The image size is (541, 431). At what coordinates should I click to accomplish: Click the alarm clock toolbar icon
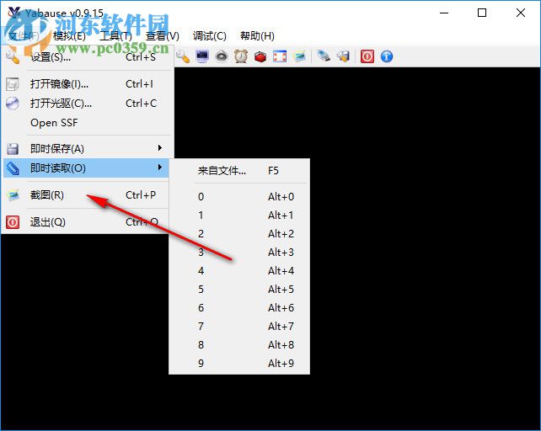tap(241, 56)
